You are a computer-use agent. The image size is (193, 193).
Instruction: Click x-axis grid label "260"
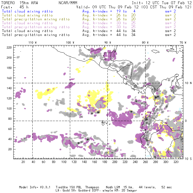(145, 162)
